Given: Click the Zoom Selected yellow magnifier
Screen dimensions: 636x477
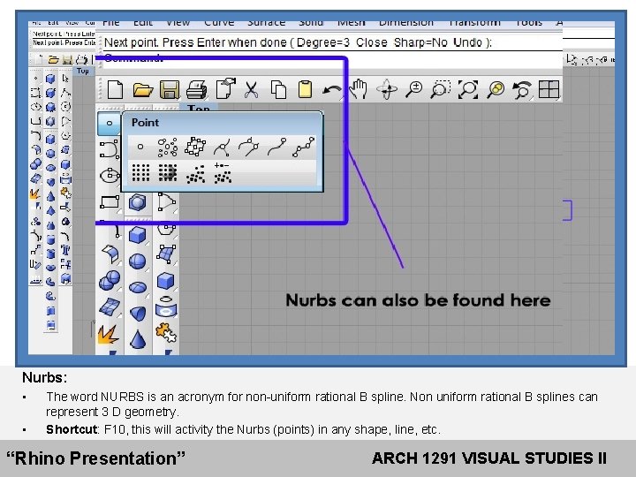Looking at the screenshot, I should (x=496, y=89).
